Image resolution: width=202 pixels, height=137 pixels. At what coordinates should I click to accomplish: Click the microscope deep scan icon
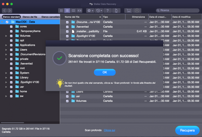click(116, 11)
